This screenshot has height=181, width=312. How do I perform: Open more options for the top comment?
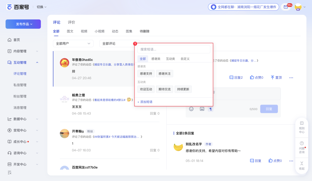tap(291, 78)
